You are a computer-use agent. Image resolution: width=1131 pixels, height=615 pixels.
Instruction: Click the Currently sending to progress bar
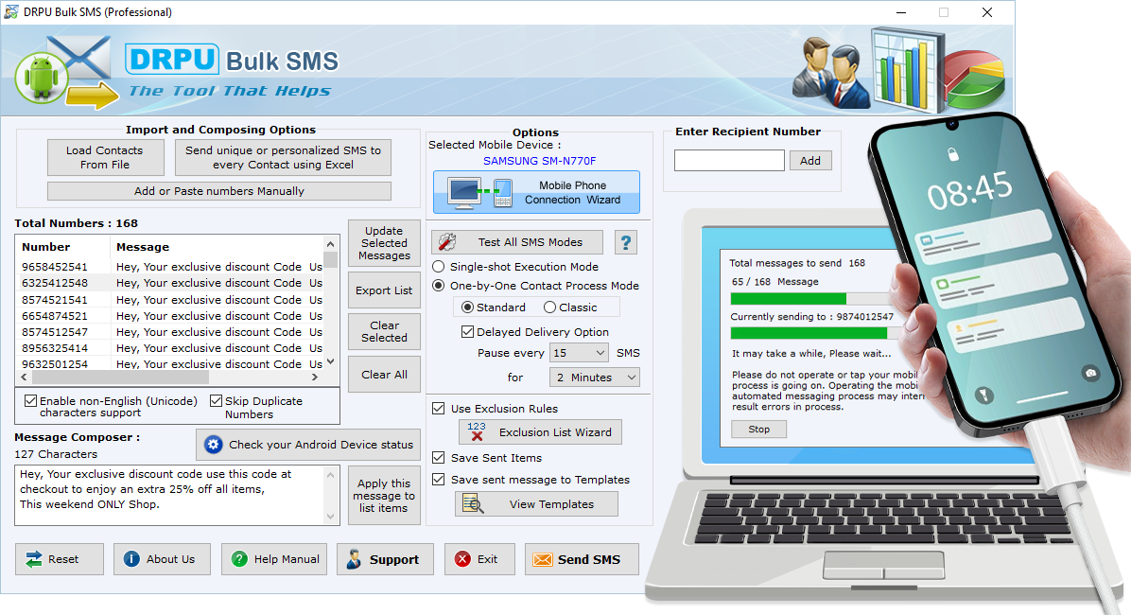(815, 333)
